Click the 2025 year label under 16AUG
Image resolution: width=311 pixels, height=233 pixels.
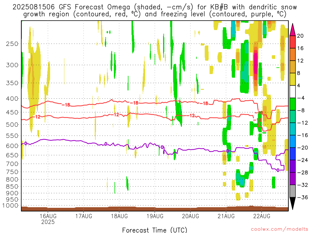(48, 222)
